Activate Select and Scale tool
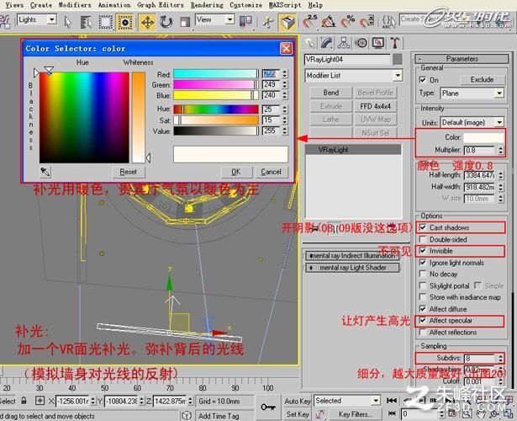The height and width of the screenshot is (421, 517). click(185, 23)
